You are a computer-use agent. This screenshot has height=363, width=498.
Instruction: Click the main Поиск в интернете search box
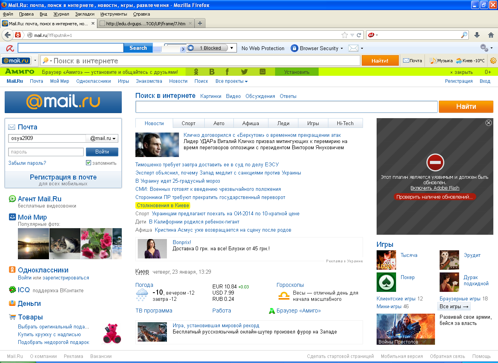(x=286, y=106)
